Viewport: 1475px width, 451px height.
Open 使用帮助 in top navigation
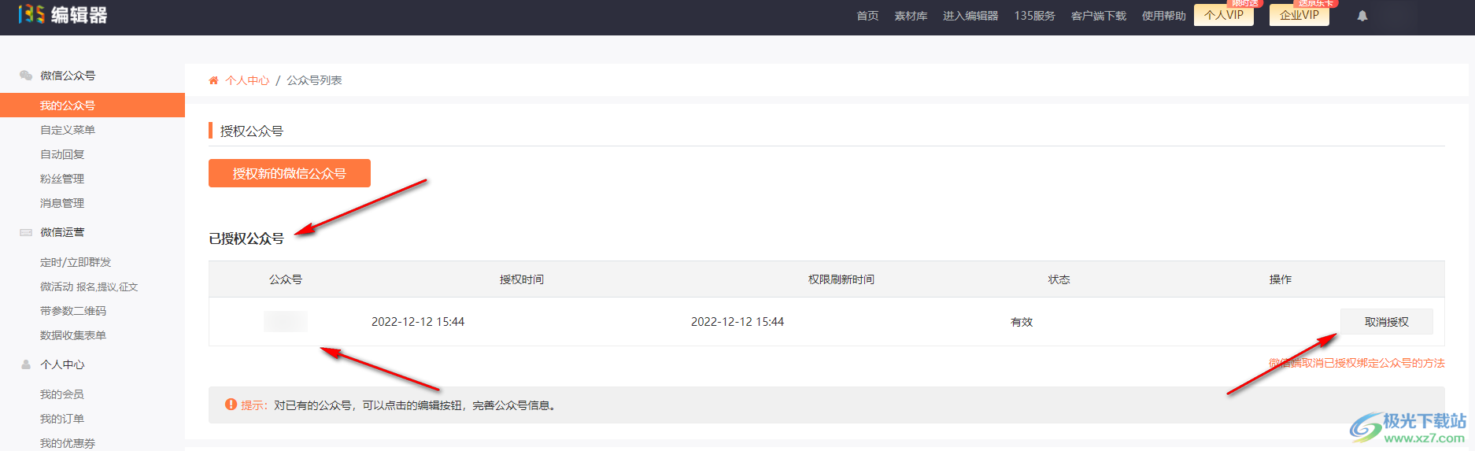1163,16
